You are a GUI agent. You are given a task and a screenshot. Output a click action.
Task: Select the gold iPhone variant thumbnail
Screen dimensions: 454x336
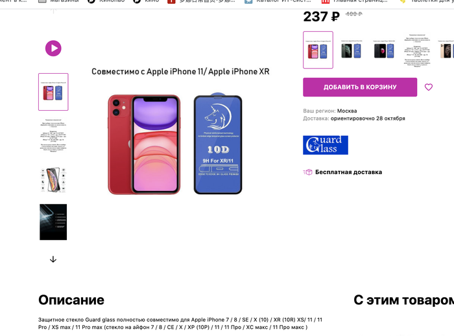pyautogui.click(x=446, y=50)
